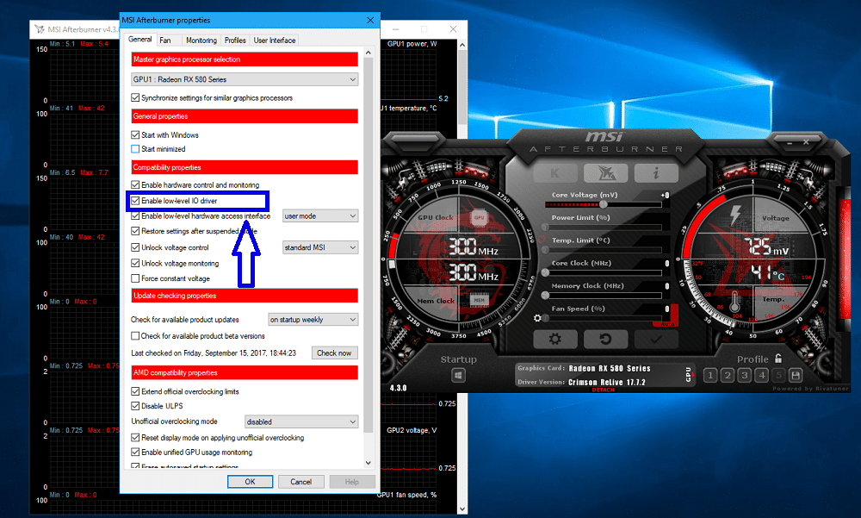Enable Force constant voltage checkbox
The image size is (861, 518).
tap(135, 278)
